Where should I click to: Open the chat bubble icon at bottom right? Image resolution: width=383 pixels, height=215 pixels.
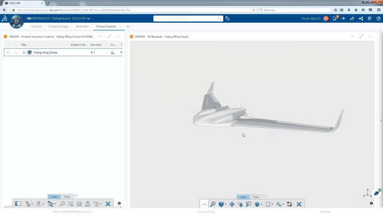coord(376,193)
